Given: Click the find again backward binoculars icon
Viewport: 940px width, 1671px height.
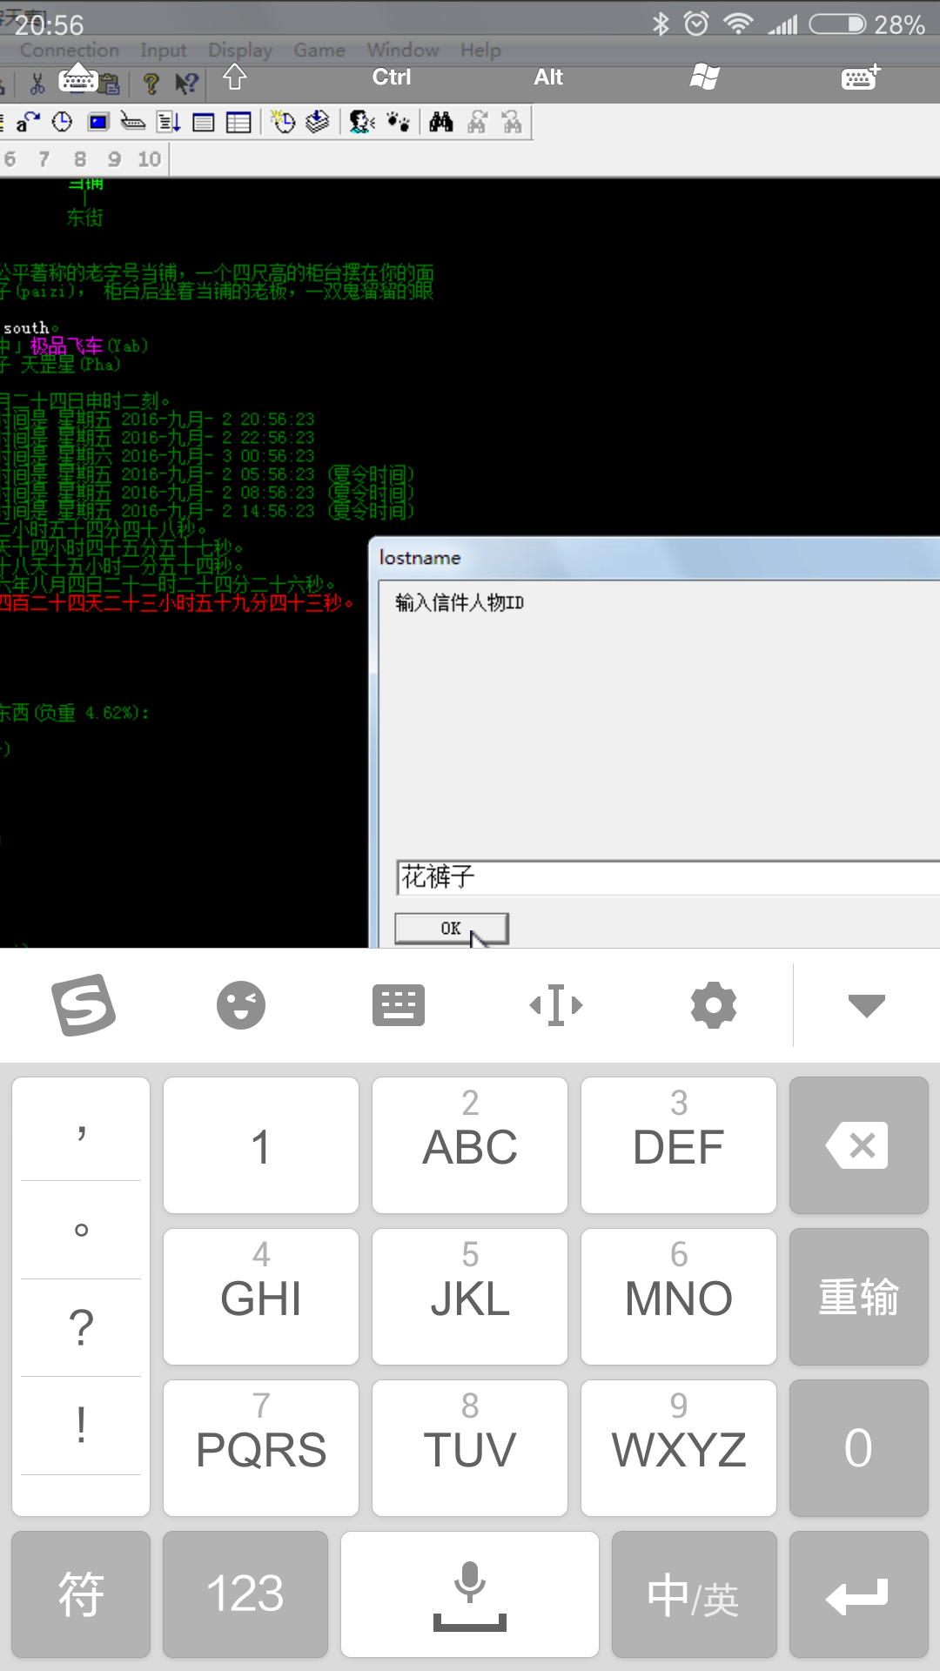Looking at the screenshot, I should [512, 122].
